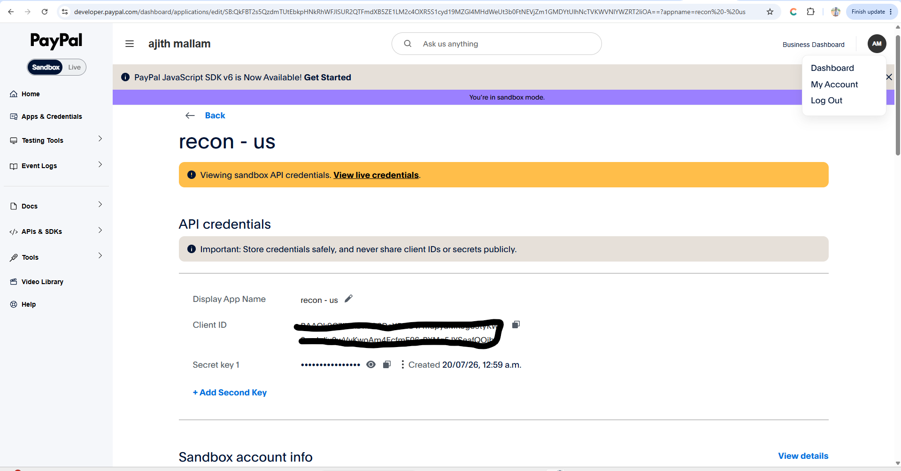Dismiss the SDK v6 banner

coord(889,77)
